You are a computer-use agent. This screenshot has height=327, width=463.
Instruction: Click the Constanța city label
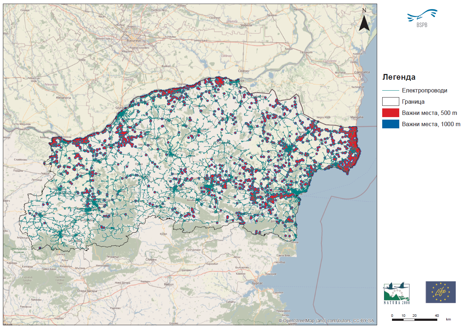coord(362,72)
